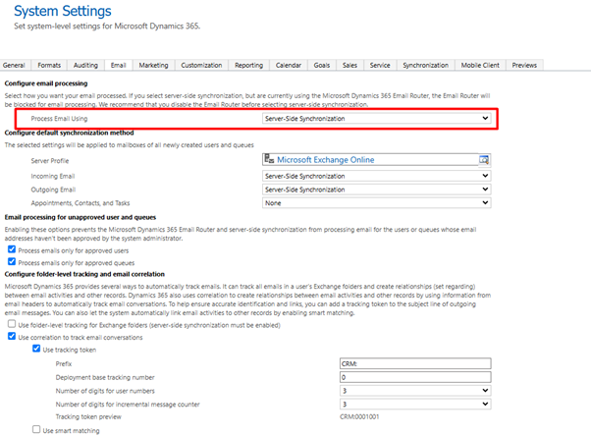591x436 pixels.
Task: Enable folder-level tracking for Exchange folders
Action: point(12,323)
